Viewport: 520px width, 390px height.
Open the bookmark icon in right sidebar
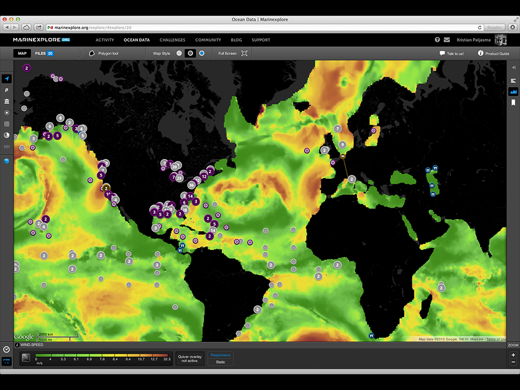click(x=513, y=103)
